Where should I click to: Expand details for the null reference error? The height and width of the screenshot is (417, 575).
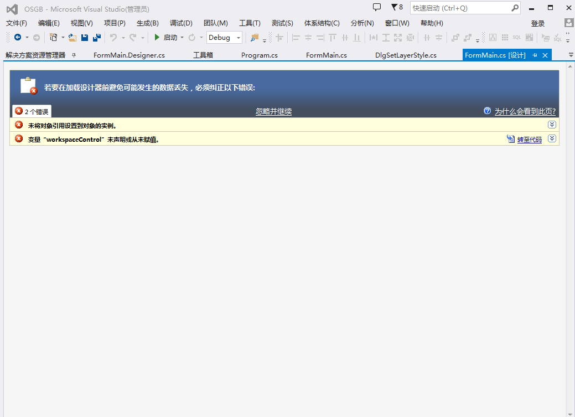(x=552, y=125)
